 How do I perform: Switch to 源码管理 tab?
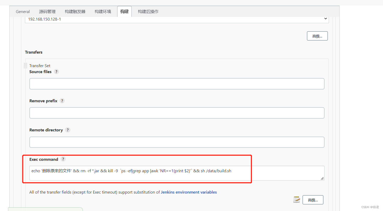pyautogui.click(x=47, y=11)
